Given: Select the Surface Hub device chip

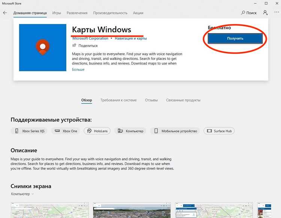Looking at the screenshot, I should (x=219, y=131).
